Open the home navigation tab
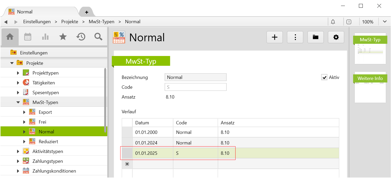391x178 pixels. coord(10,37)
